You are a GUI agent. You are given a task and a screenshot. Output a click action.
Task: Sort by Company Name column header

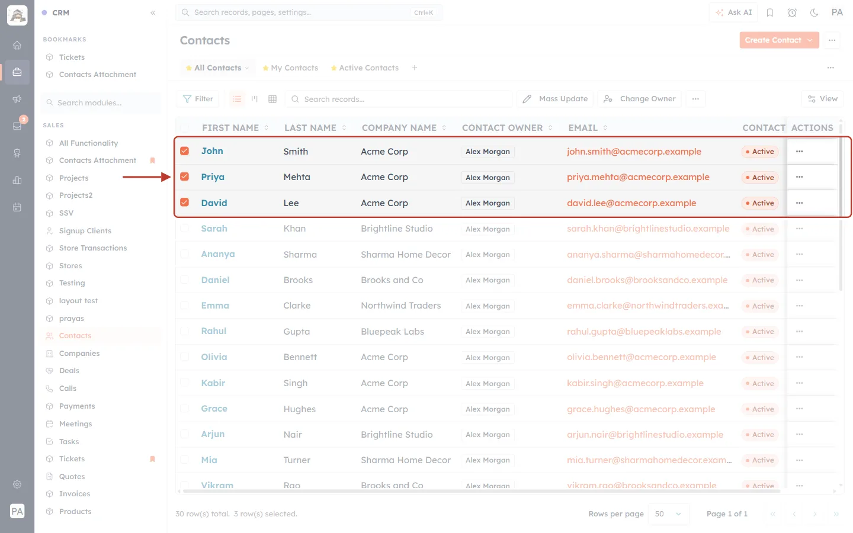coord(404,128)
